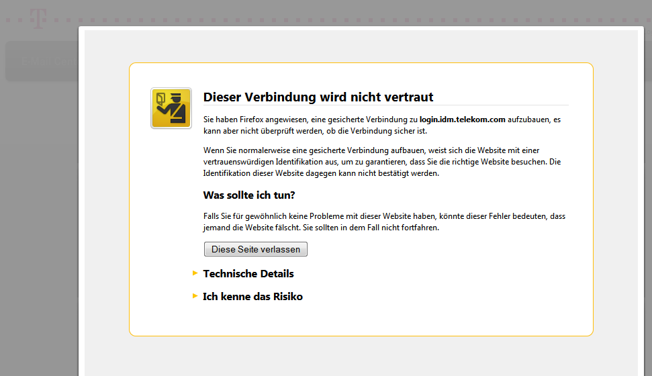Click the Was sollte ich tun? heading
This screenshot has width=652, height=376.
[249, 195]
